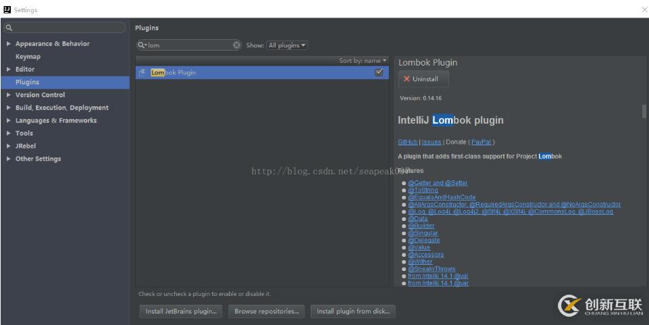Select Languages & Frameworks label
The image size is (649, 325).
pos(56,120)
